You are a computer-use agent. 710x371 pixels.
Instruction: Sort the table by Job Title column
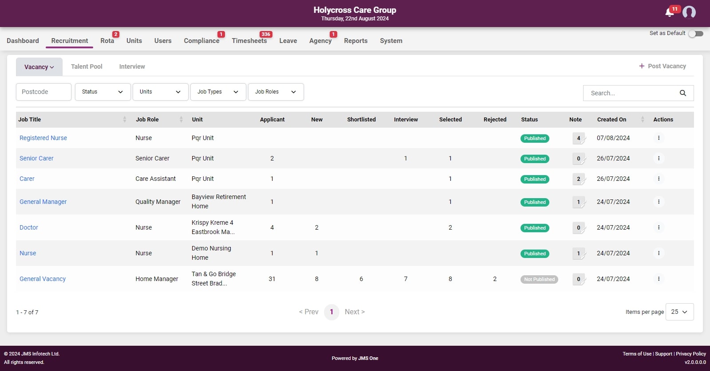pos(124,120)
